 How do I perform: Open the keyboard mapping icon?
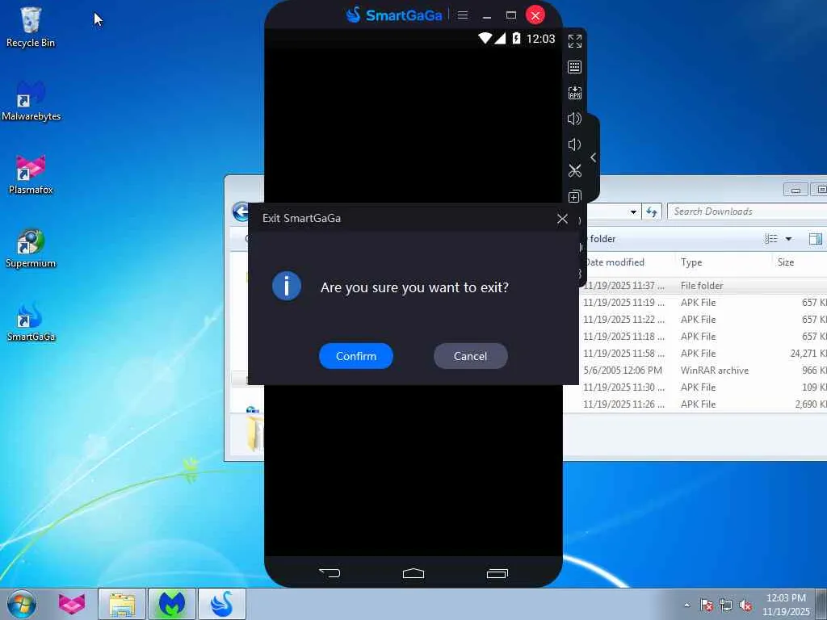[575, 67]
